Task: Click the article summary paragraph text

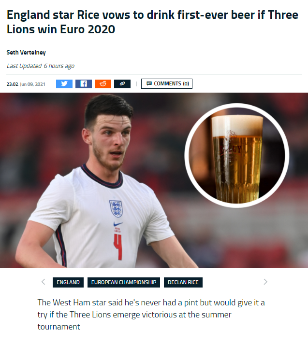Action: point(151,315)
